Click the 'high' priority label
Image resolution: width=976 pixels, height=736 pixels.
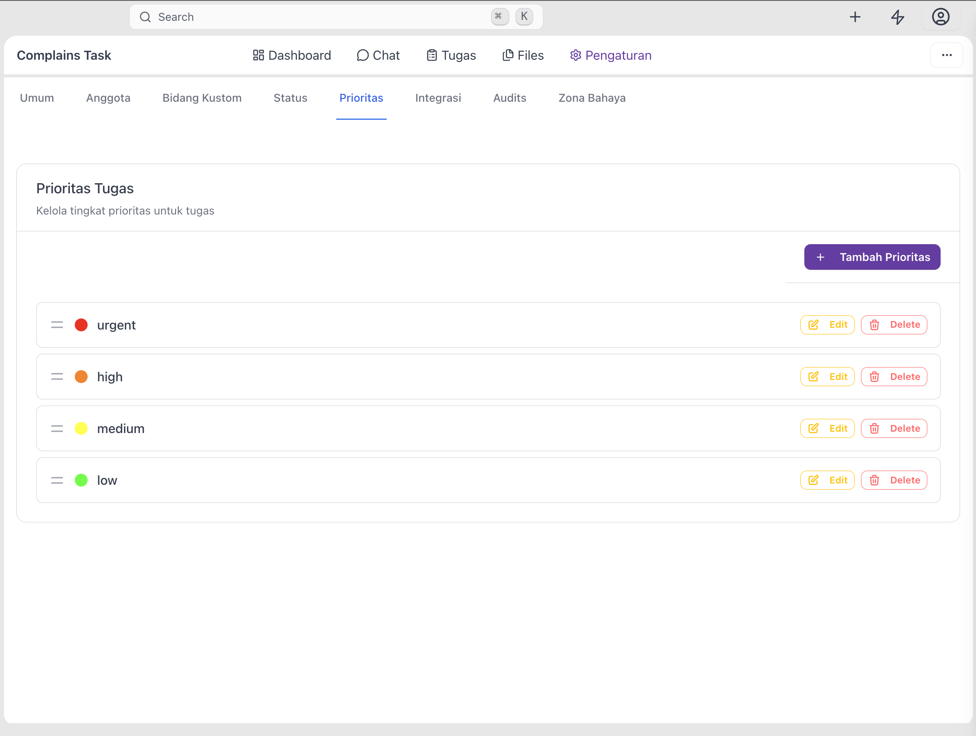[x=110, y=377]
